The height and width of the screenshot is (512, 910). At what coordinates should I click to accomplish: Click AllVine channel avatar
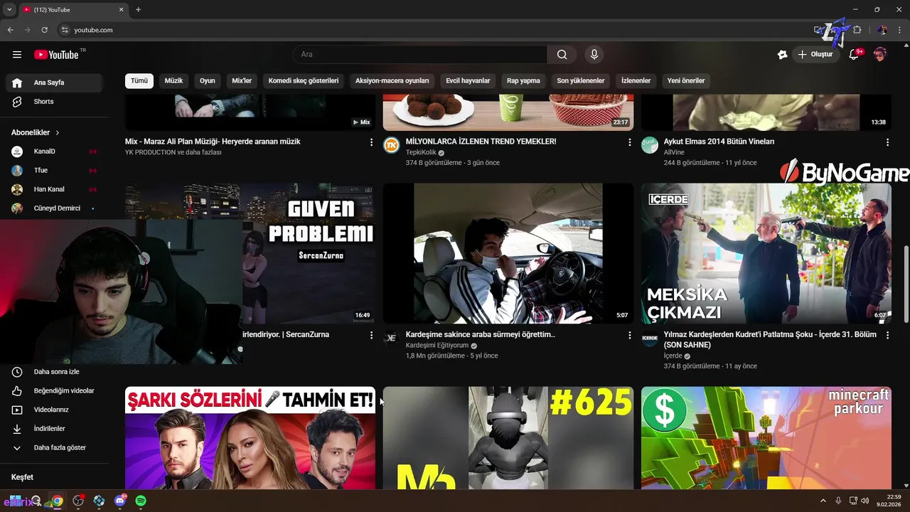point(650,145)
